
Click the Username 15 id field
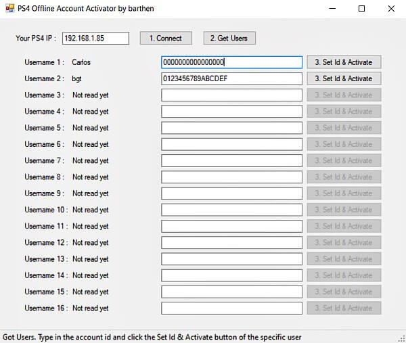point(231,292)
